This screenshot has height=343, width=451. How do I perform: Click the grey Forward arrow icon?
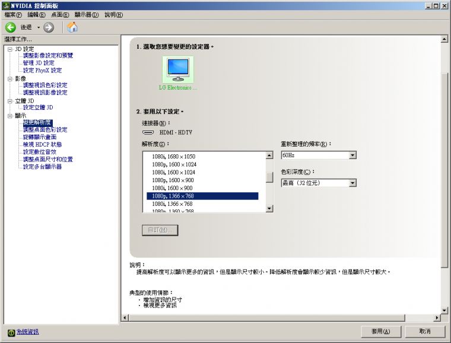click(49, 28)
